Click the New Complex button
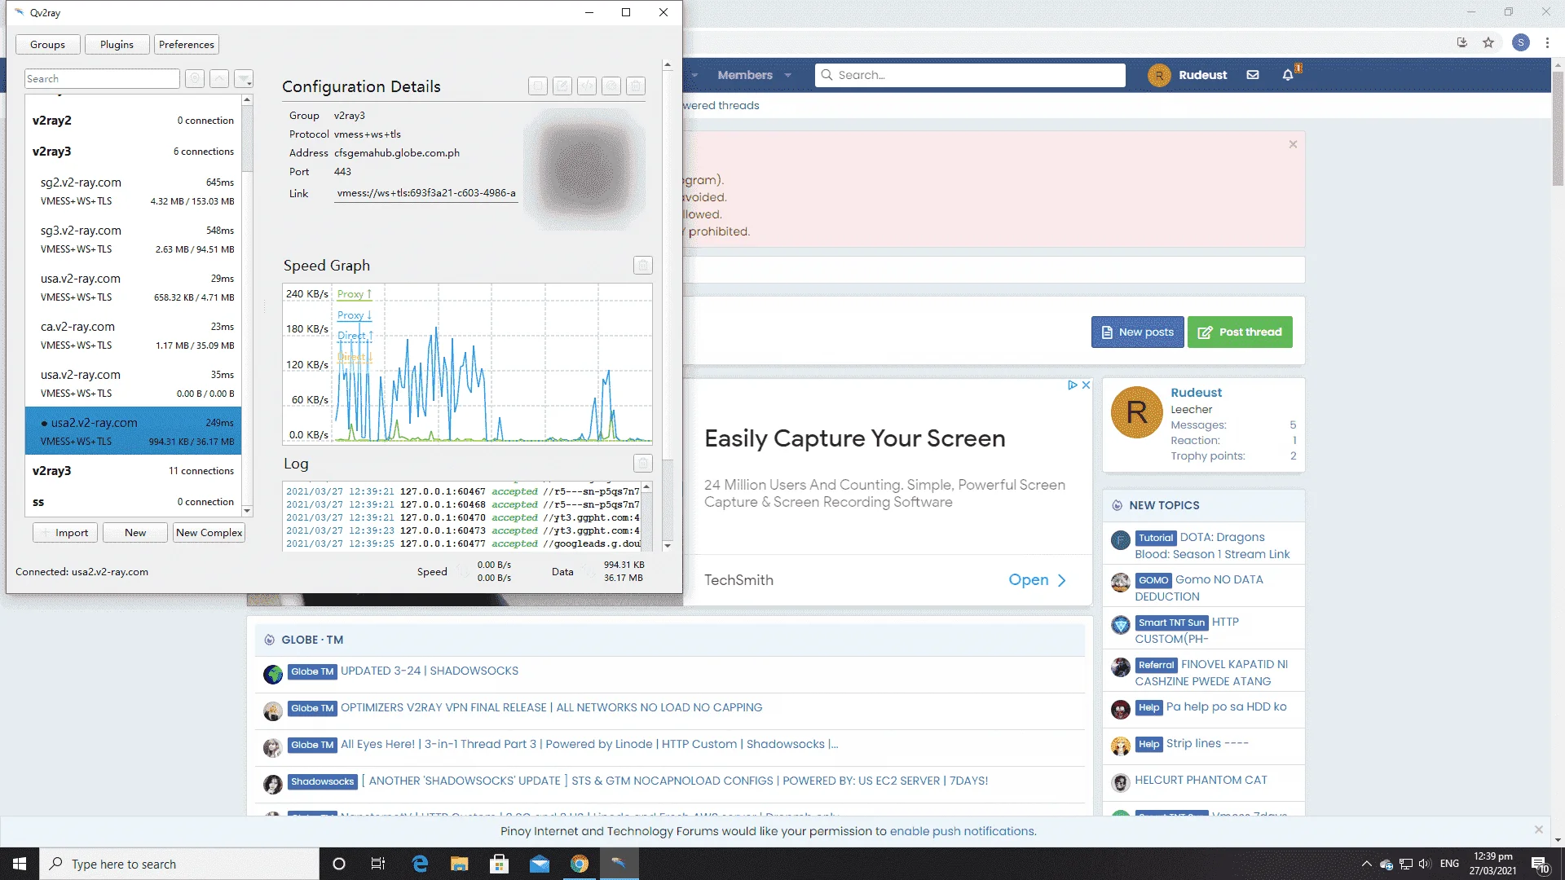This screenshot has height=880, width=1565. pos(209,533)
